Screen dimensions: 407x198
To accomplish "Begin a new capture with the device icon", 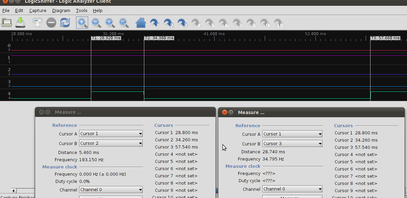I will pyautogui.click(x=37, y=23).
